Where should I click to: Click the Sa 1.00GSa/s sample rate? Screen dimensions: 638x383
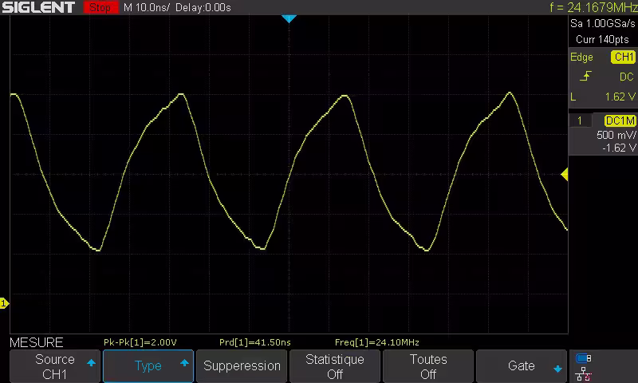coord(602,24)
